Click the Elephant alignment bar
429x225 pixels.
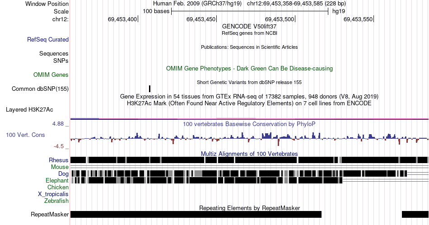tap(207, 180)
